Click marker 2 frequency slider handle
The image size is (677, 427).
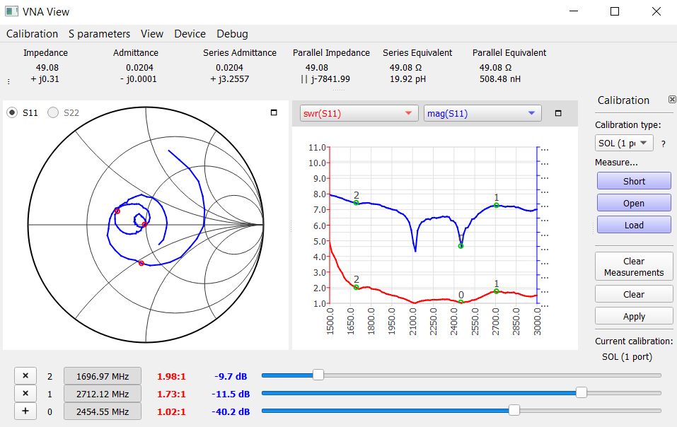318,375
